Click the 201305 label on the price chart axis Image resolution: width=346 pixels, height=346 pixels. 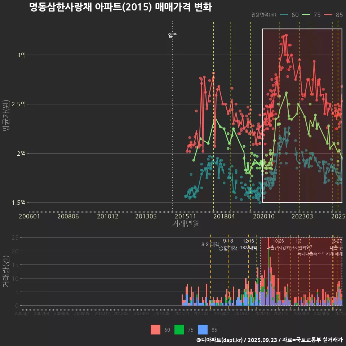point(146,216)
